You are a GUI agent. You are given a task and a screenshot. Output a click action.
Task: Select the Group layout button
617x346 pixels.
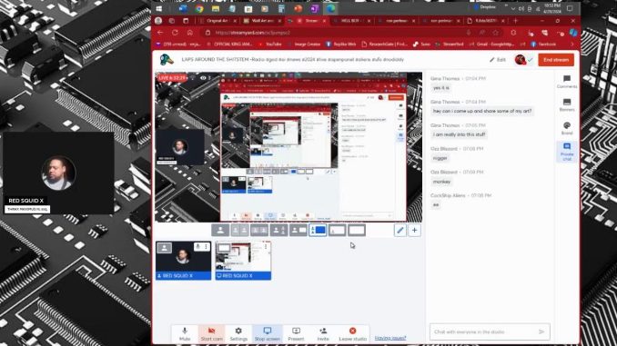259,230
